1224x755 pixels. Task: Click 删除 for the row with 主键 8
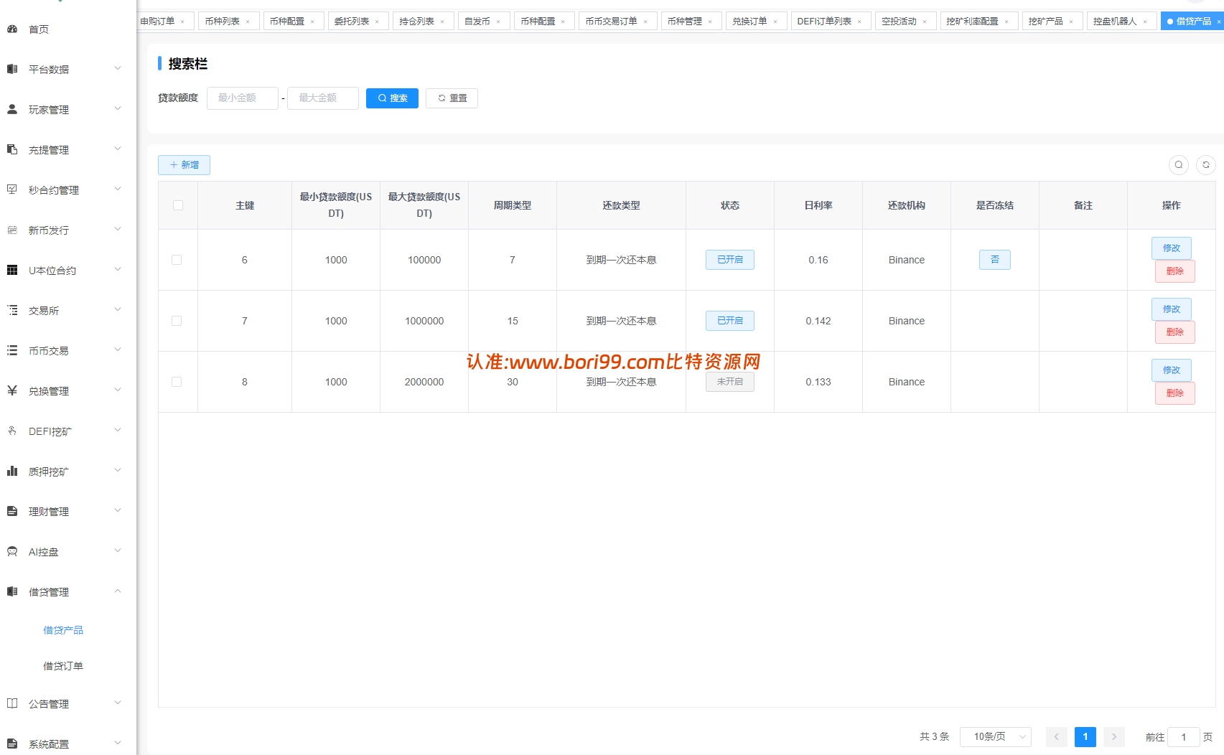1175,393
